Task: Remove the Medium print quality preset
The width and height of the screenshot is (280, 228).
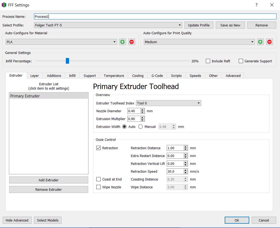Action: [x=269, y=42]
